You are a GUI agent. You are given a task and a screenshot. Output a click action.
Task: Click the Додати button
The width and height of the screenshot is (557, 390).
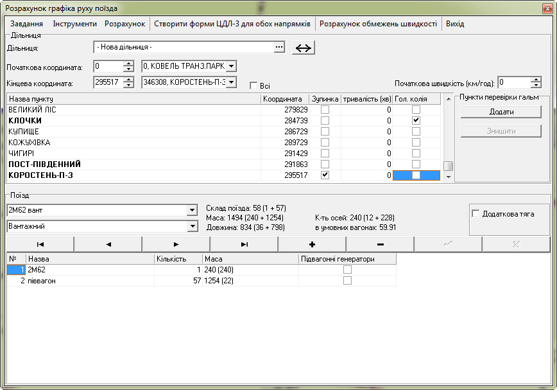point(501,112)
